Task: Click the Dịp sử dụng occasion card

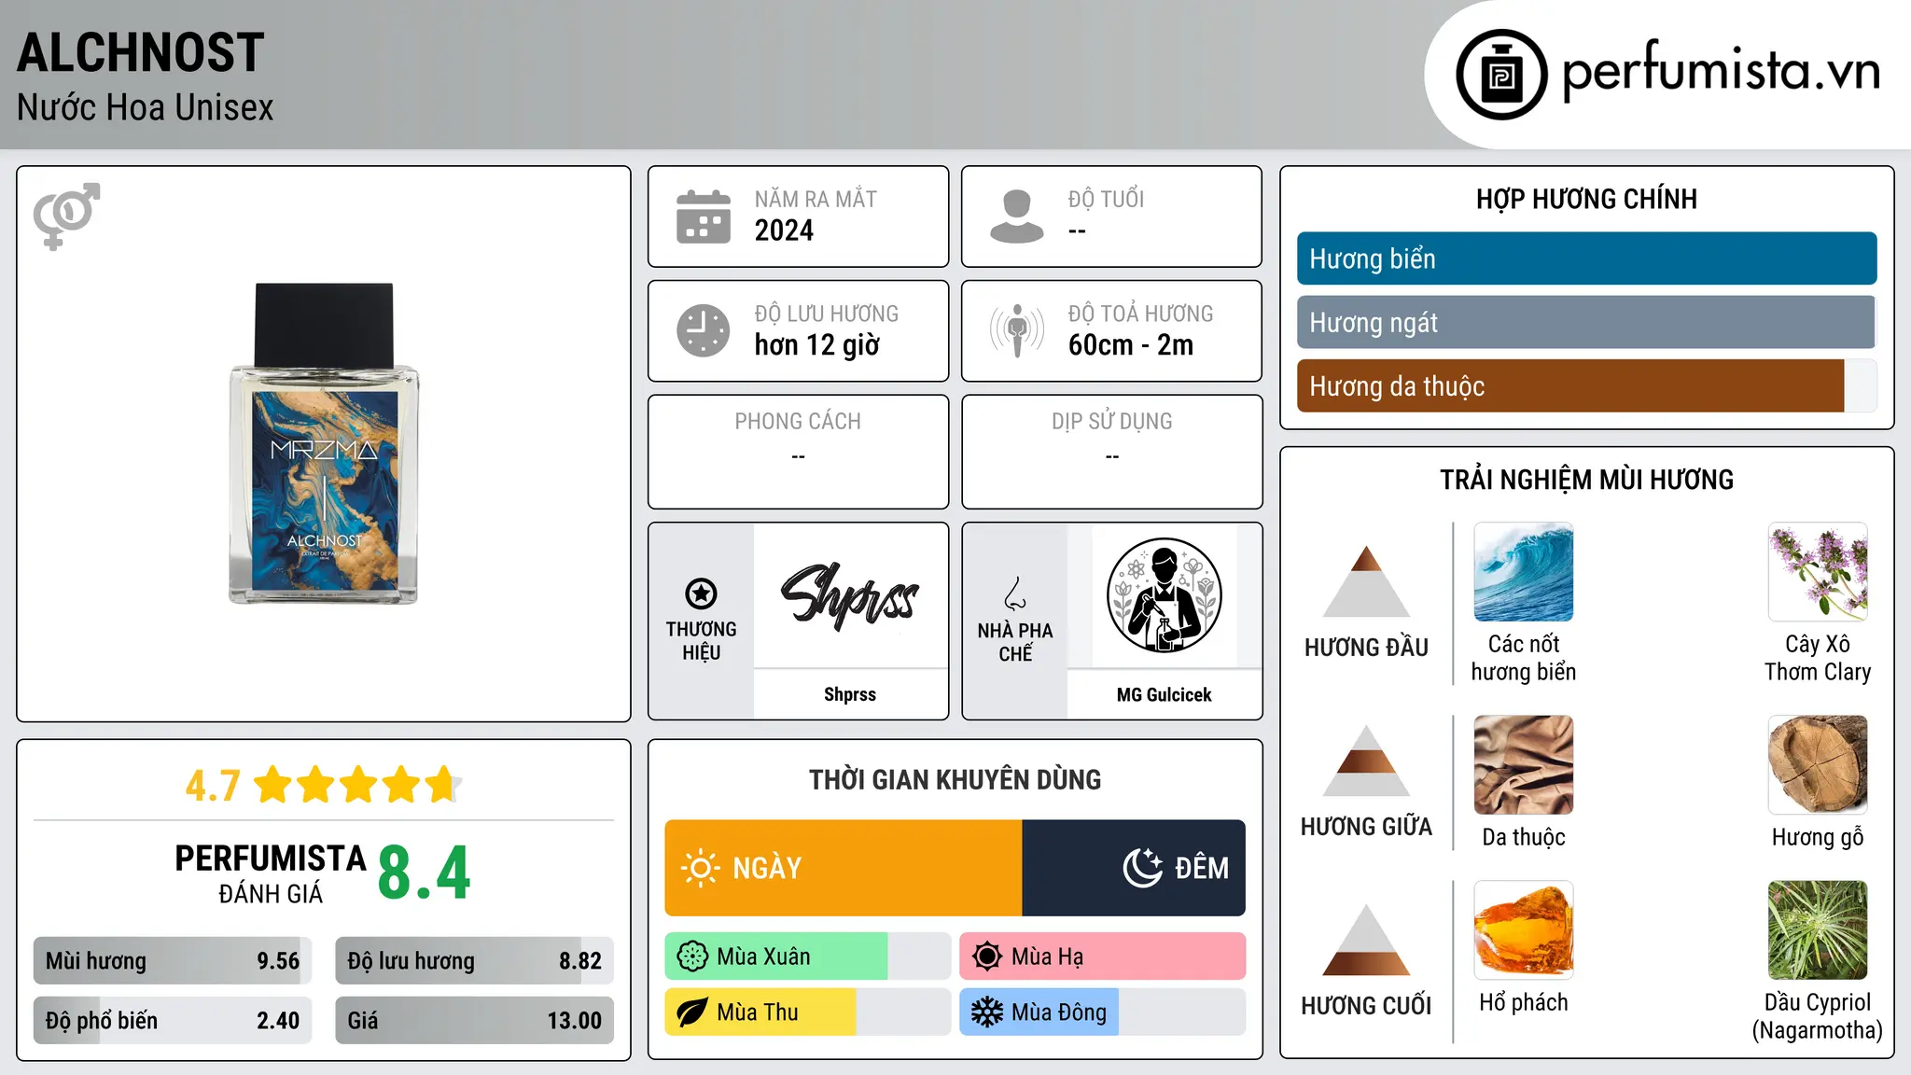Action: 1111,452
